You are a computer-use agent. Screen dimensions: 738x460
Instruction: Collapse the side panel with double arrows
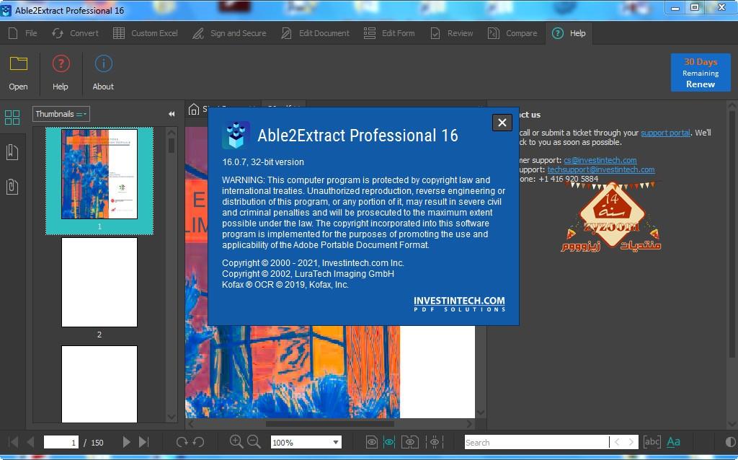click(x=172, y=114)
